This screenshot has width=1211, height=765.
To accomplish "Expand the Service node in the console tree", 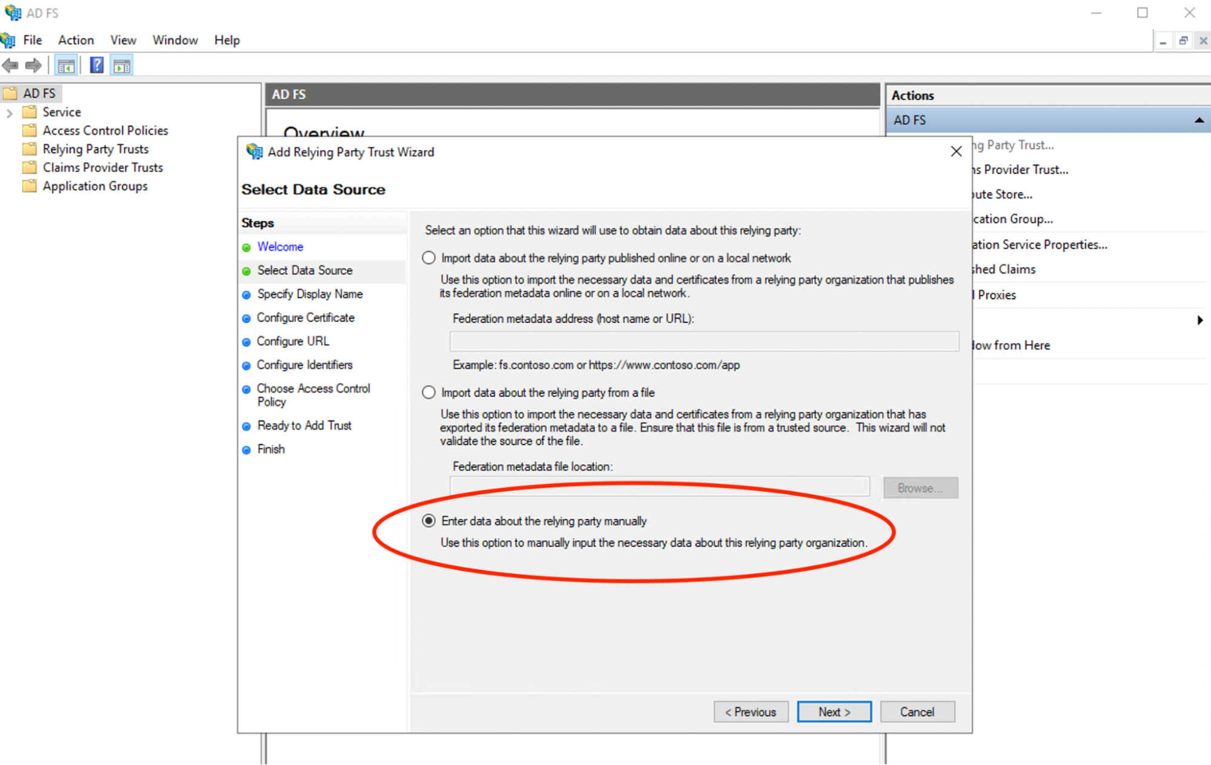I will (x=8, y=112).
